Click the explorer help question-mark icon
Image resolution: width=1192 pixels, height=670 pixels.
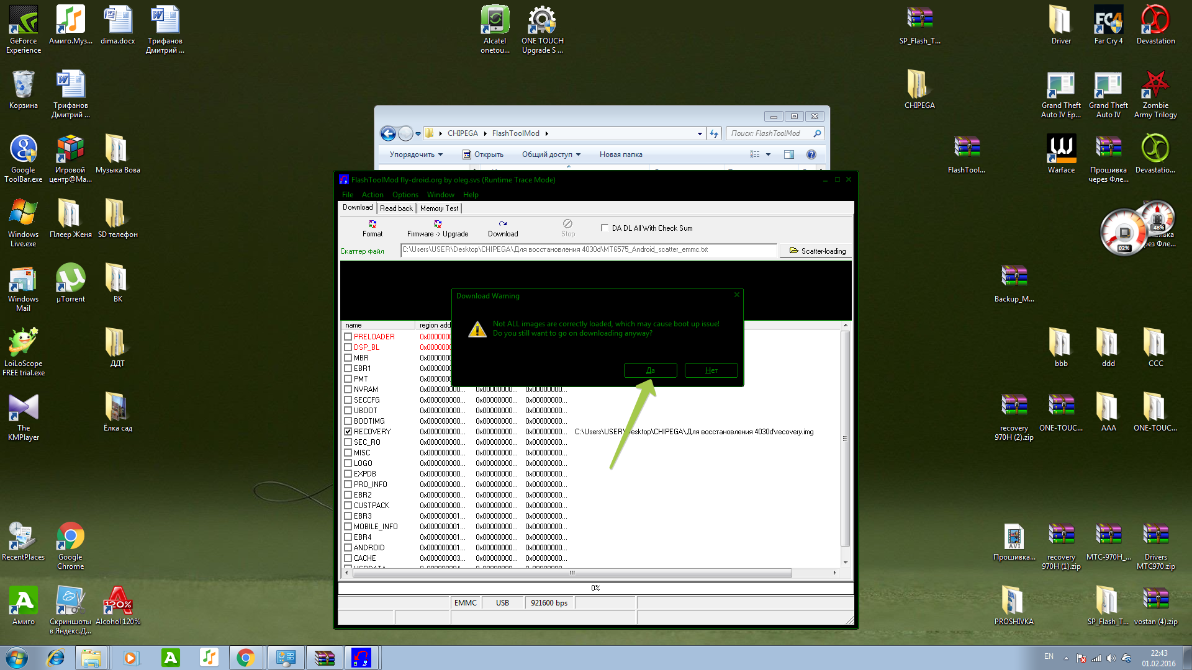coord(811,154)
